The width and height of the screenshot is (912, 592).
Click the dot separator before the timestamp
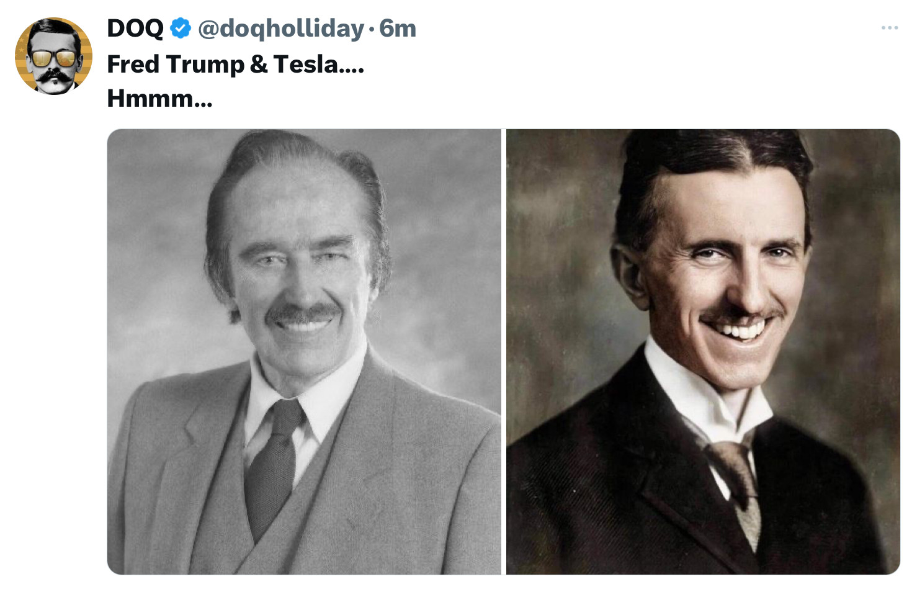point(372,29)
